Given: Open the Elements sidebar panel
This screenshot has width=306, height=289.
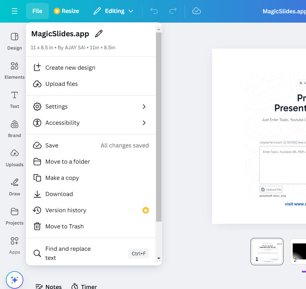Looking at the screenshot, I should 15,71.
